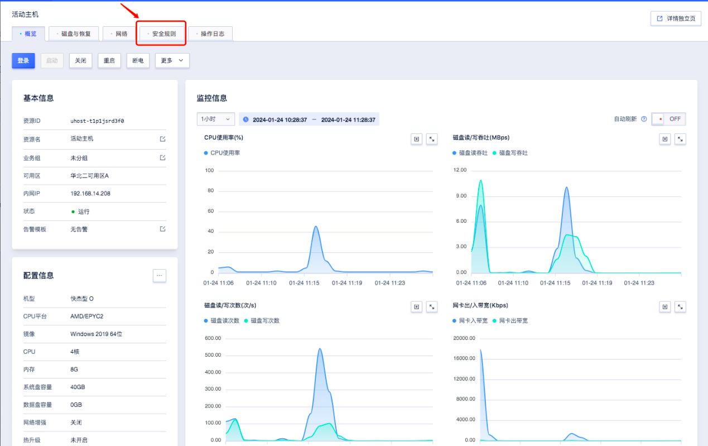708x446 pixels.
Task: Download the network bandwidth chart
Action: click(x=664, y=306)
